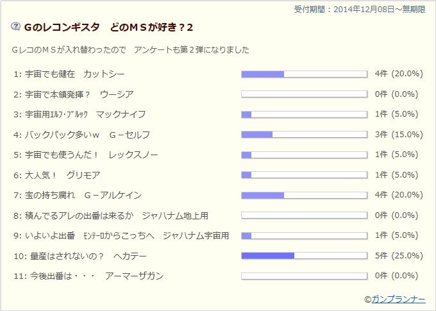Screen dimensions: 436x311
Task: Choose option 4 G-セルフ
Action: pos(82,135)
